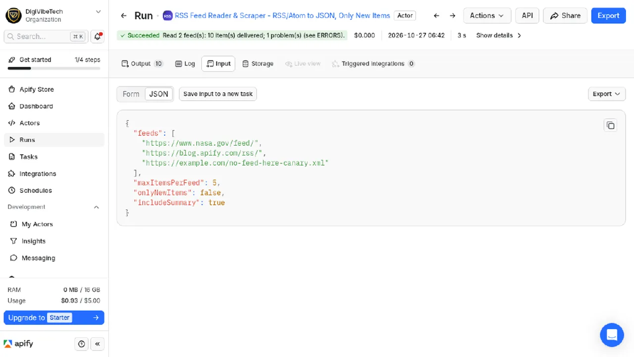Go to the next run arrow
634x357 pixels.
coord(453,16)
